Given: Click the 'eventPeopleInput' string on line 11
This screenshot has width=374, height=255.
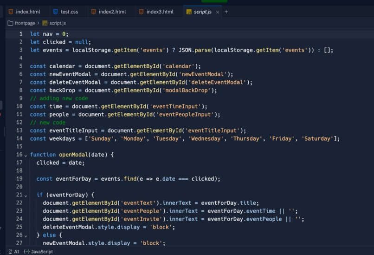Looking at the screenshot, I should pyautogui.click(x=185, y=114).
